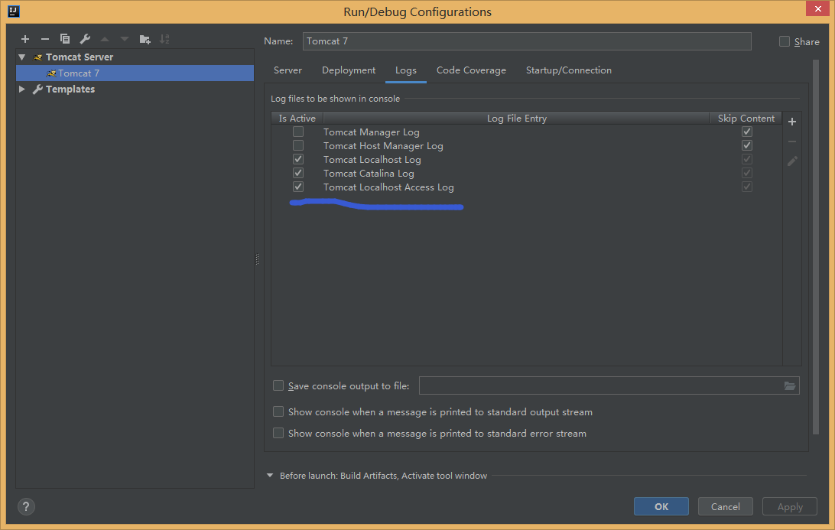
Task: Switch to the Server tab
Action: pyautogui.click(x=288, y=70)
